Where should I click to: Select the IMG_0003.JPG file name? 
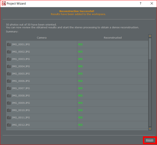click(x=21, y=59)
